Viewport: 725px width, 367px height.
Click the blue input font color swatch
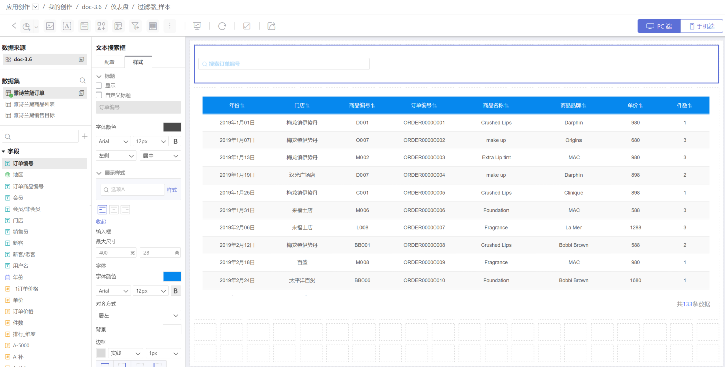coord(172,277)
